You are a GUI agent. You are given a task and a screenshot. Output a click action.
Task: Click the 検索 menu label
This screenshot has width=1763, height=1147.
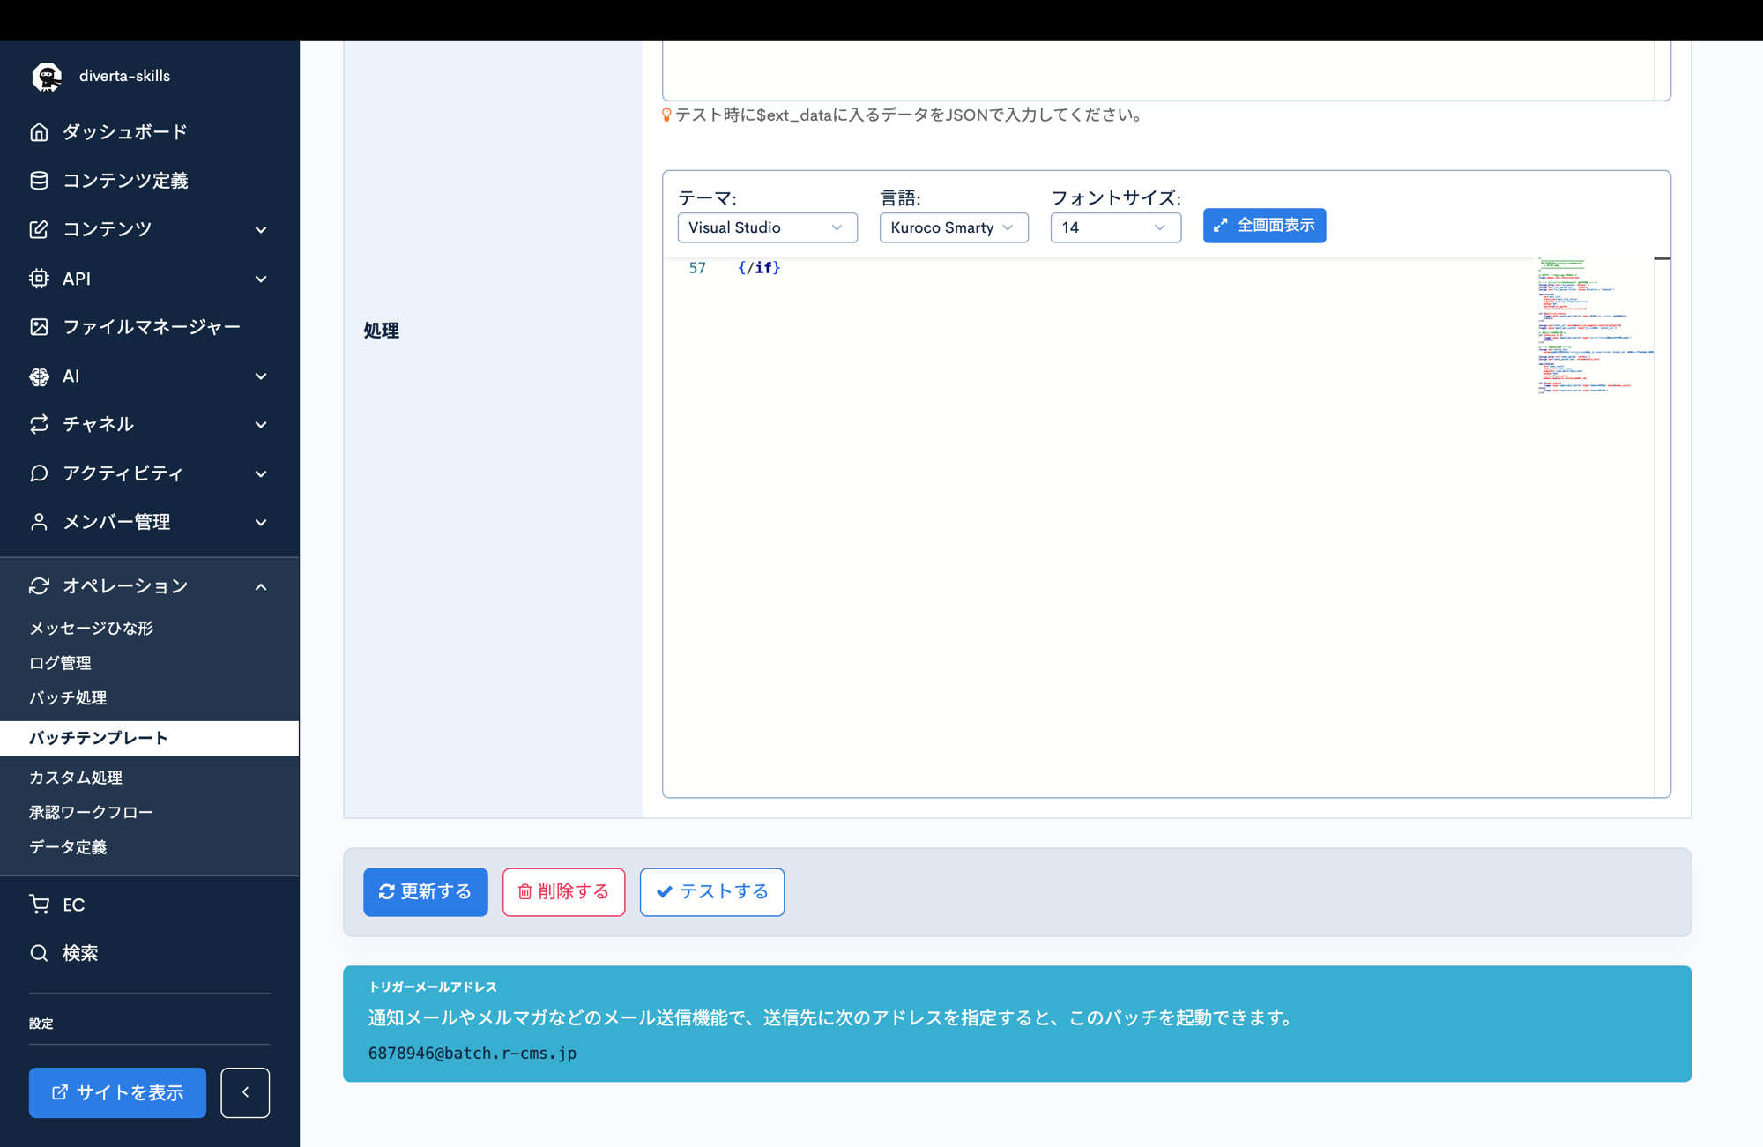80,953
